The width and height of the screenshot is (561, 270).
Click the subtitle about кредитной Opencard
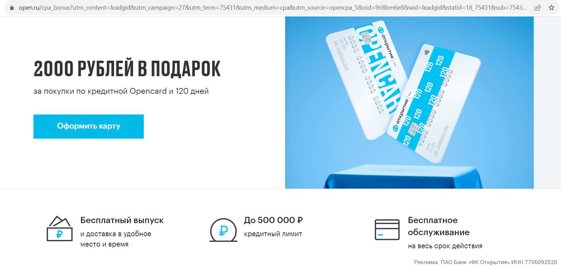tap(121, 91)
